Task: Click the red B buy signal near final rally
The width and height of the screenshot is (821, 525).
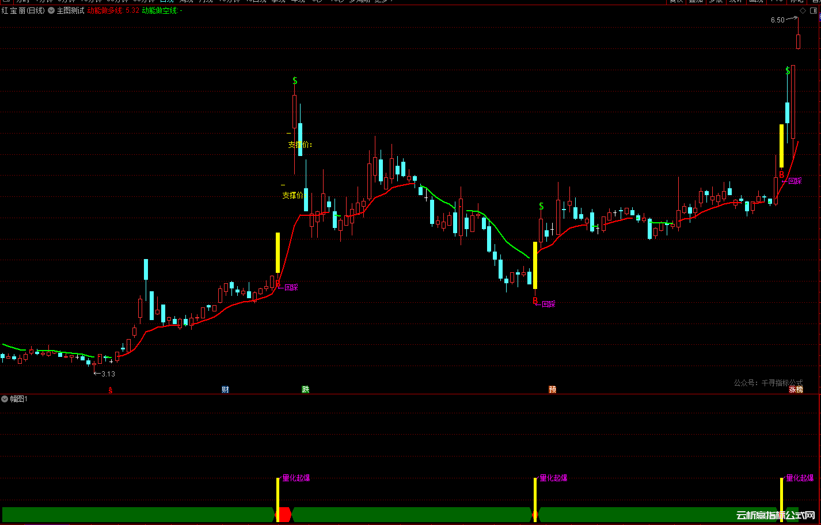Action: (x=781, y=175)
